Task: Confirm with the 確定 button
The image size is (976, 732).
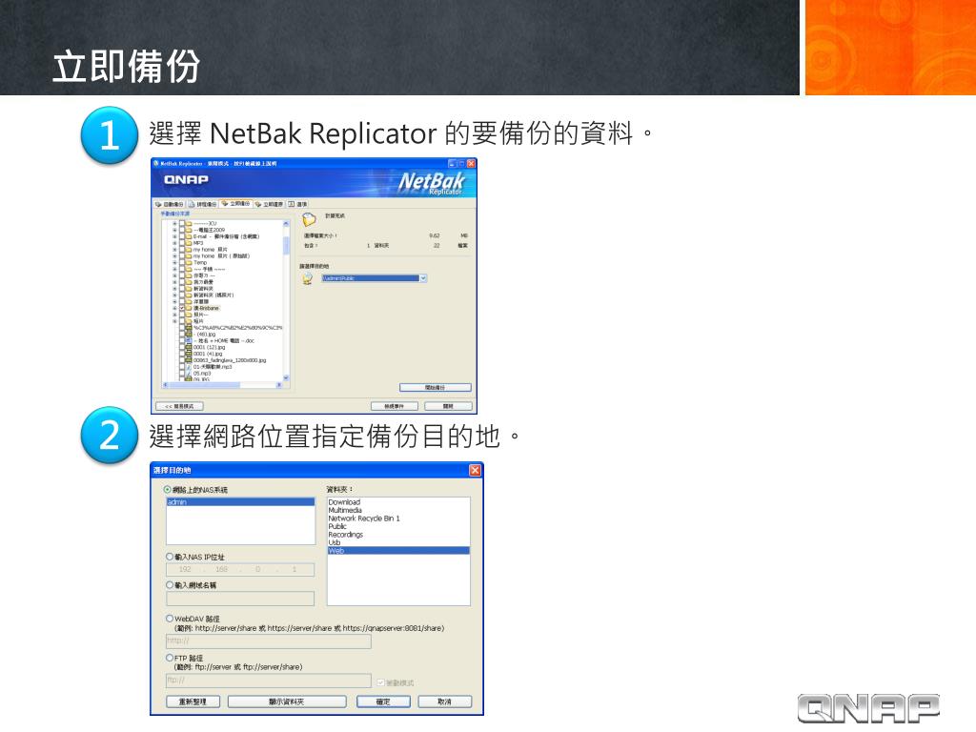Action: click(x=383, y=701)
